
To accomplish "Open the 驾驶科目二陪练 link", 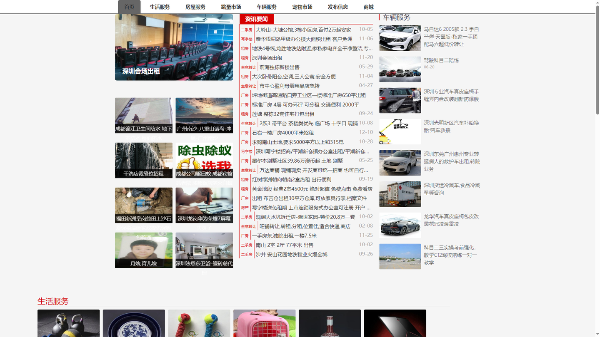I will click(441, 60).
